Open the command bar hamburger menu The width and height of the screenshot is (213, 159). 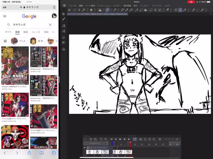click(69, 10)
